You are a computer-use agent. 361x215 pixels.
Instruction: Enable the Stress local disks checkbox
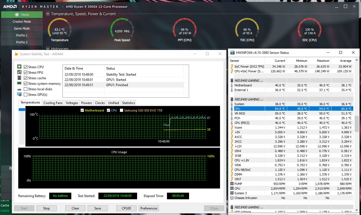[x=25, y=89]
